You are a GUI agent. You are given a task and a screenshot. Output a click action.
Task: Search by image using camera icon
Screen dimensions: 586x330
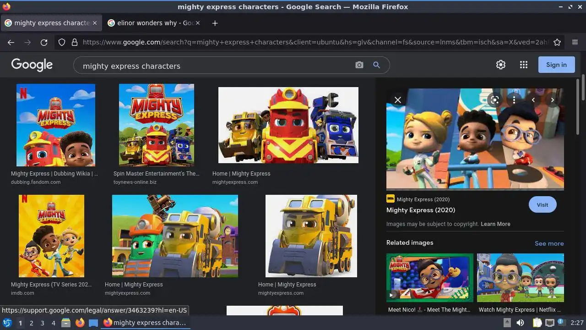coord(359,65)
